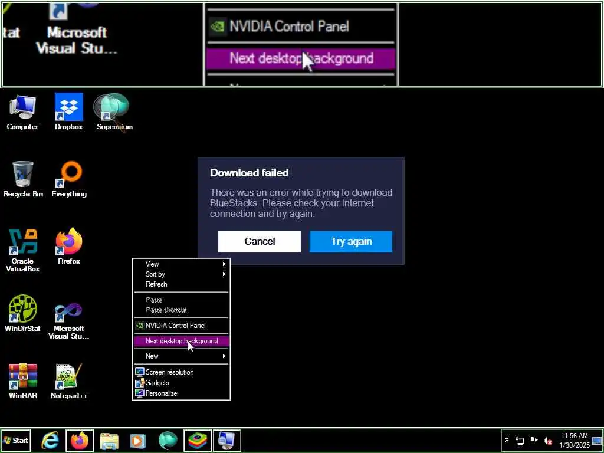Choose Personalize in context menu
The image size is (604, 453).
coord(181,393)
